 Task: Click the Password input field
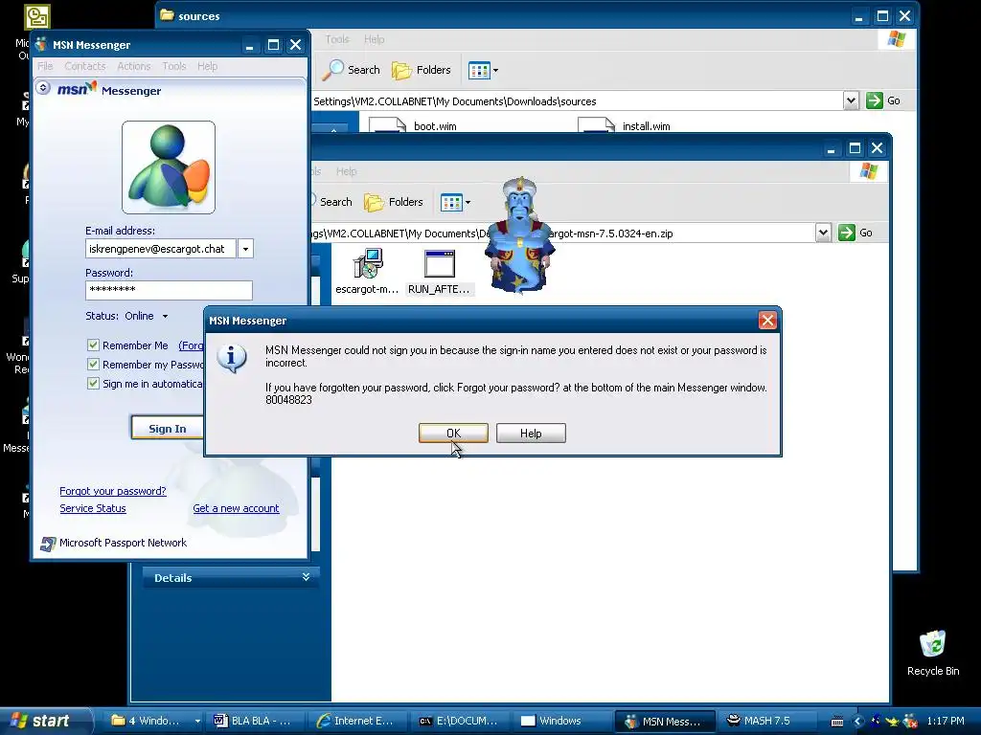coord(169,290)
